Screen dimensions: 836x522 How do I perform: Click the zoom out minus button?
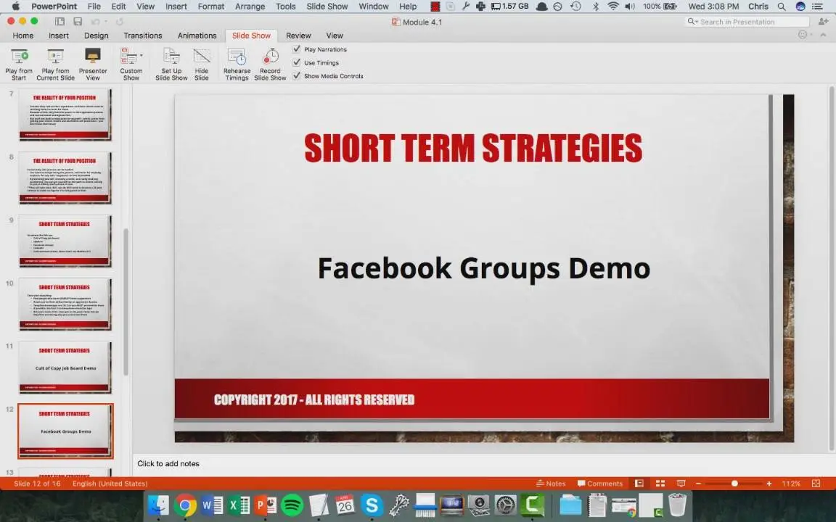[x=698, y=484]
